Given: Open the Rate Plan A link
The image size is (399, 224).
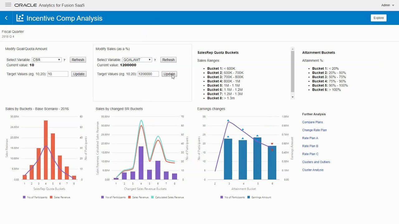Looking at the screenshot, I should (310, 138).
